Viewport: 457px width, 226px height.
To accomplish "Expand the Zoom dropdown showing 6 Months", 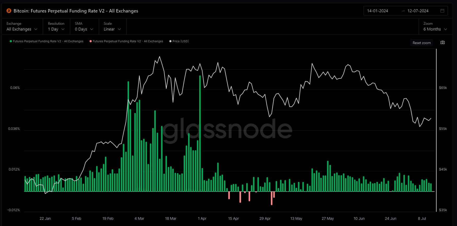I will (x=435, y=29).
